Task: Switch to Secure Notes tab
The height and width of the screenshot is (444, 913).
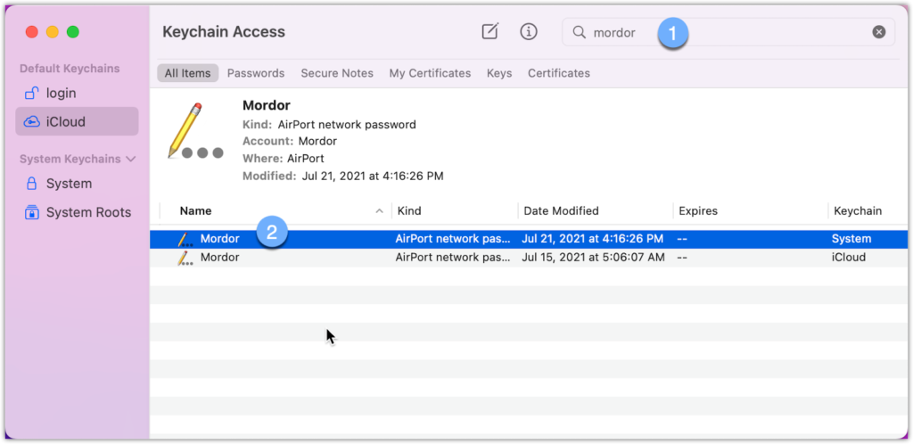Action: pyautogui.click(x=337, y=73)
